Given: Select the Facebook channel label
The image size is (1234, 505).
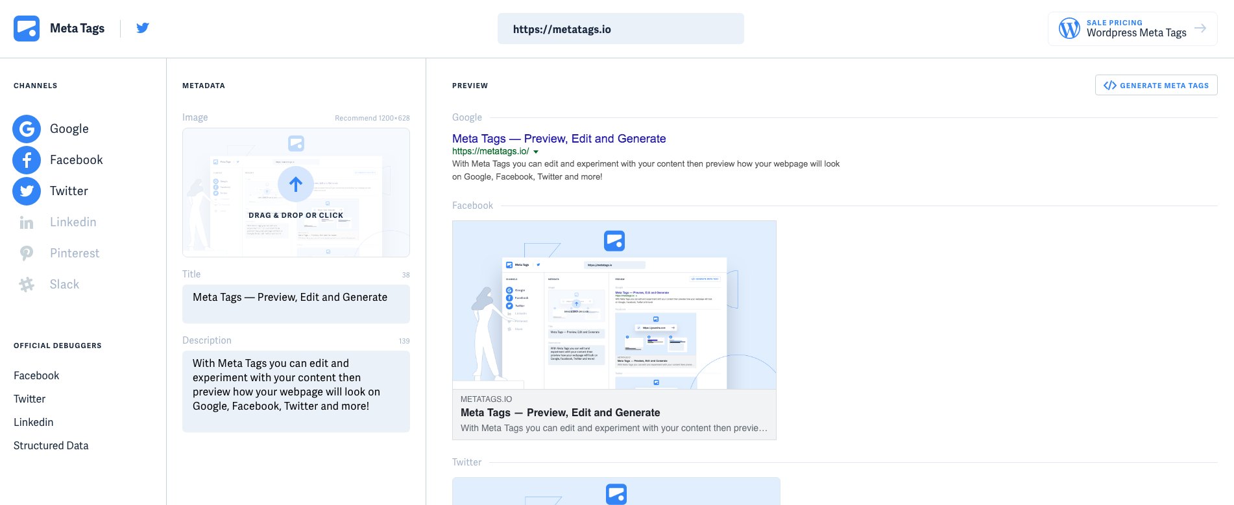Looking at the screenshot, I should coord(77,160).
